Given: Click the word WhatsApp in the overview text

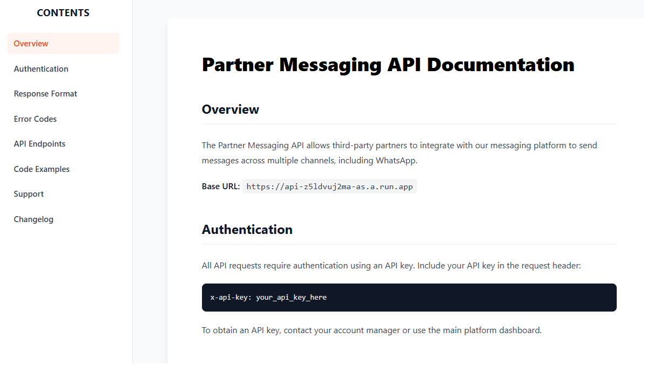Looking at the screenshot, I should pyautogui.click(x=396, y=161).
